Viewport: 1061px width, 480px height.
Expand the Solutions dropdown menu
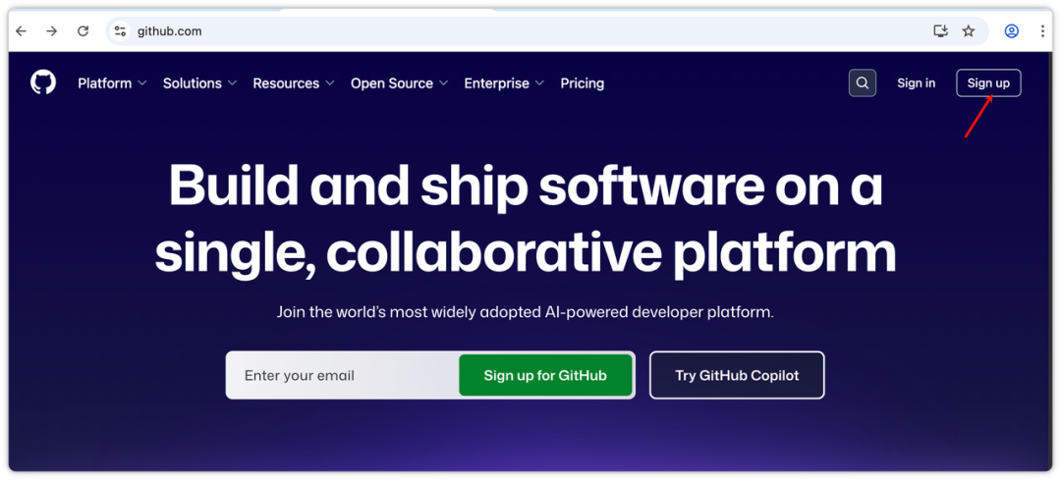click(199, 83)
